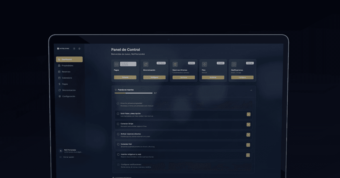Click the 2/7 setup progress bar
The image size is (340, 178).
(133, 93)
